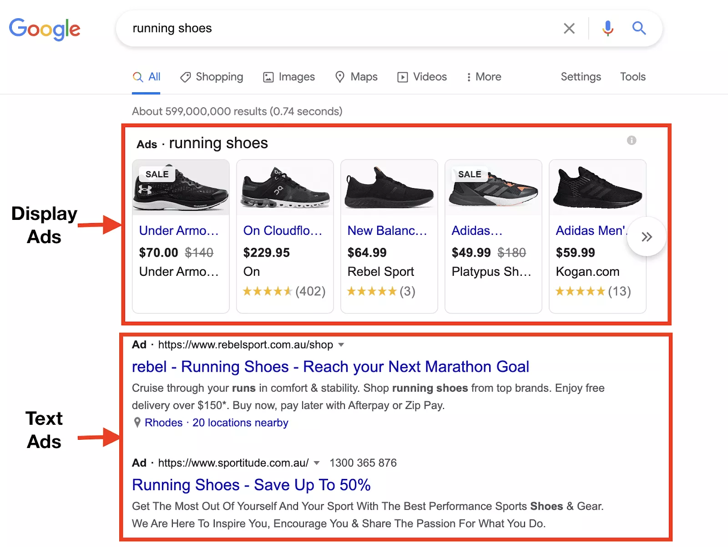The width and height of the screenshot is (728, 547).
Task: Click the $49.99 price
Action: click(x=471, y=253)
